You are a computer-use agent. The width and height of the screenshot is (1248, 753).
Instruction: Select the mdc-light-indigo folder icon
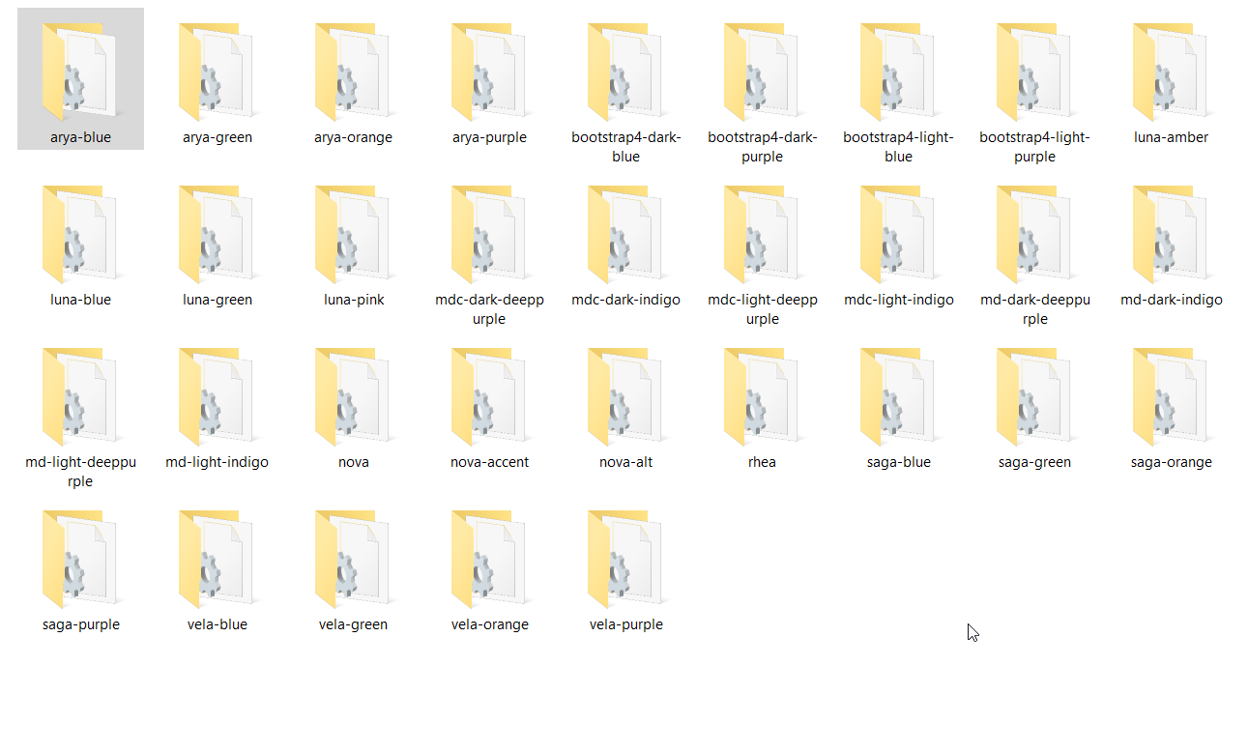pos(897,233)
